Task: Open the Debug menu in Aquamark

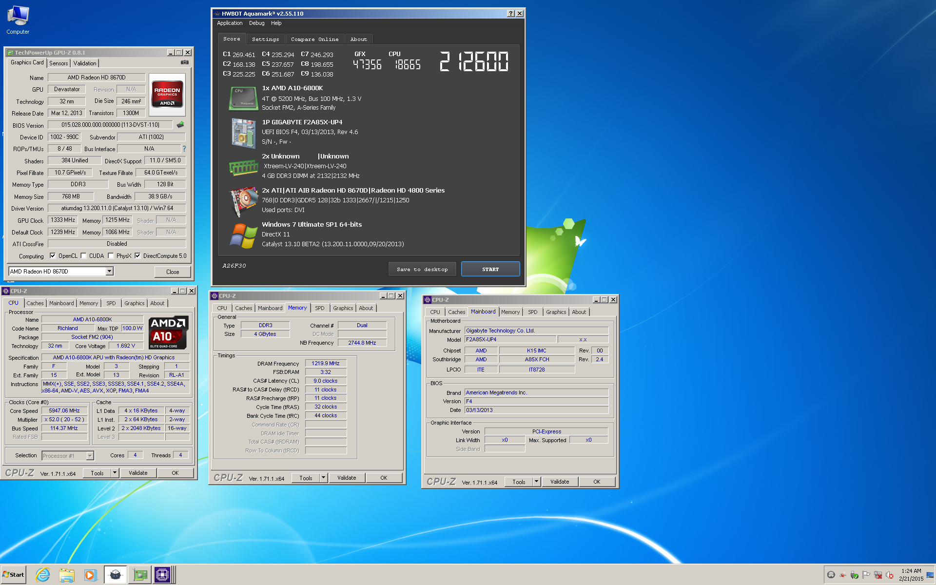Action: pyautogui.click(x=257, y=23)
